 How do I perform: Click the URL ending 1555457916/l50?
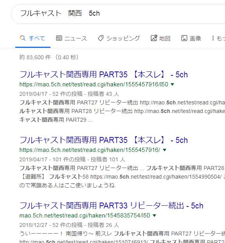[94, 84]
